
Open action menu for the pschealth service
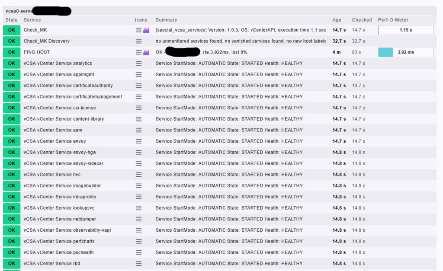point(138,252)
